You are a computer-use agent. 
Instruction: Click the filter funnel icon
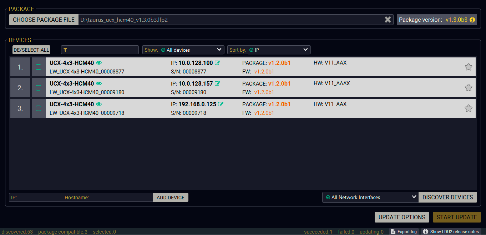65,50
